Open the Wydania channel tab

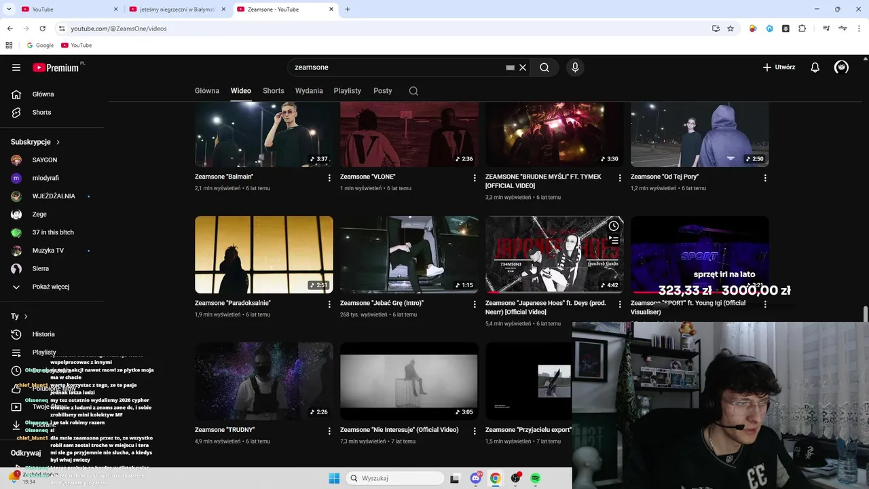pos(309,90)
